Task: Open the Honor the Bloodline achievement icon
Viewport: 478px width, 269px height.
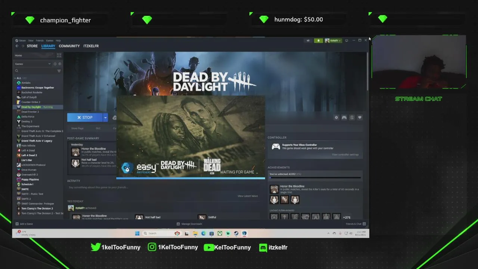Action: pyautogui.click(x=75, y=152)
